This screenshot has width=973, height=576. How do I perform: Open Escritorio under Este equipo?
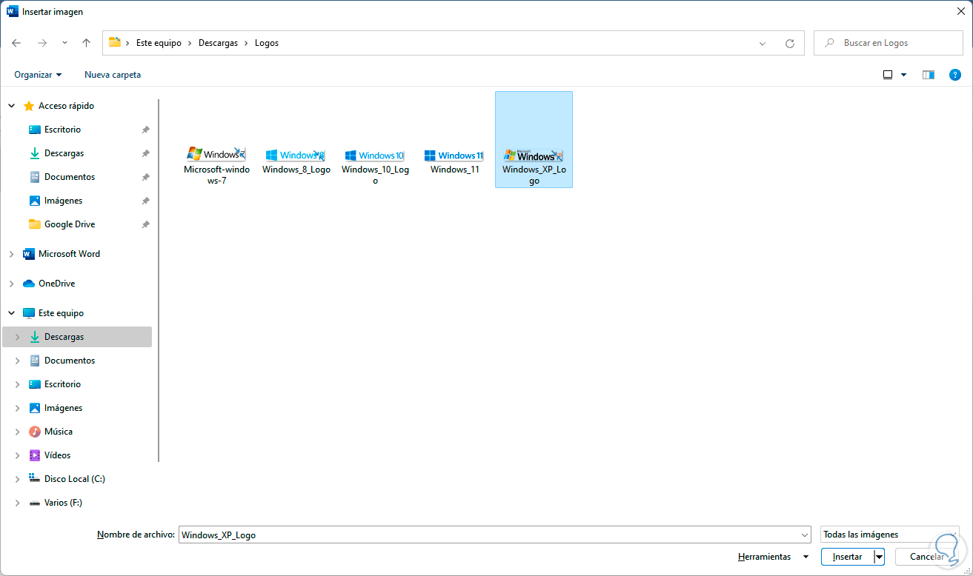coord(62,384)
